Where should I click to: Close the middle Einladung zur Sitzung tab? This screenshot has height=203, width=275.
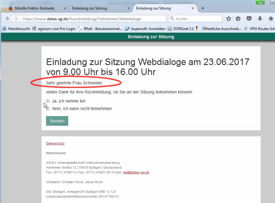coord(129,8)
